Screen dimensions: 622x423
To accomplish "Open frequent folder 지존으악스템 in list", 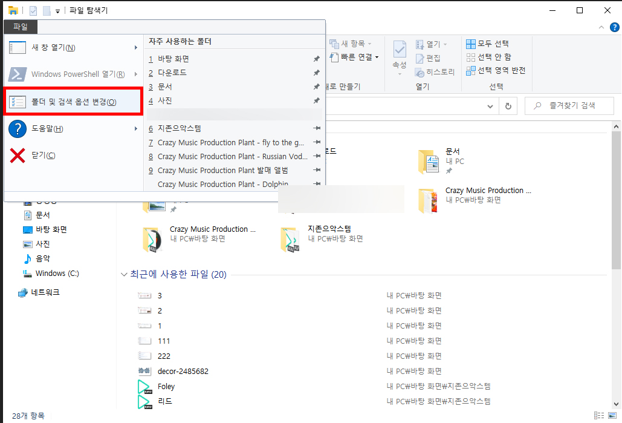I will [234, 128].
